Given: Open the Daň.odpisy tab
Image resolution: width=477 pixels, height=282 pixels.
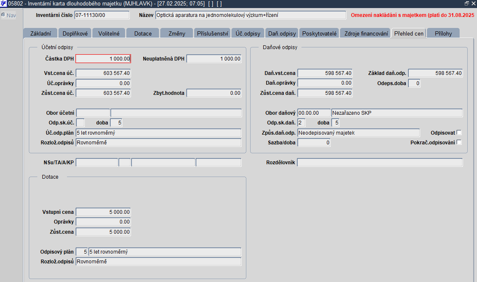Looking at the screenshot, I should pos(282,33).
